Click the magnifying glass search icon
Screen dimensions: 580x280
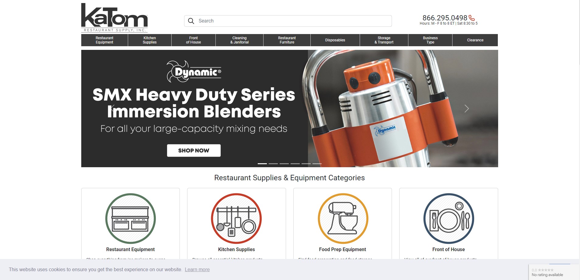pos(191,21)
